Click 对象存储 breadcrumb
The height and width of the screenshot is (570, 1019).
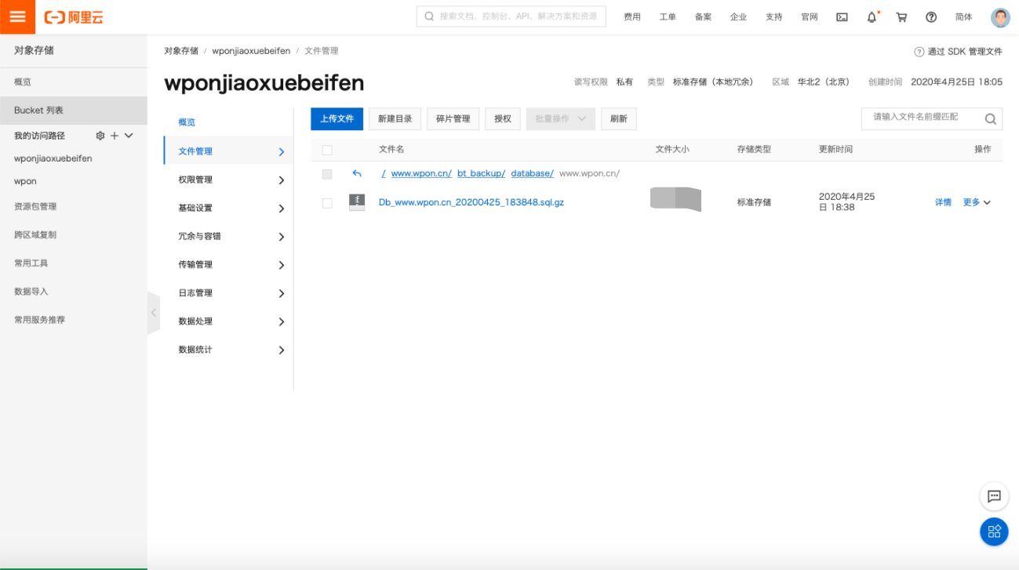coord(181,51)
